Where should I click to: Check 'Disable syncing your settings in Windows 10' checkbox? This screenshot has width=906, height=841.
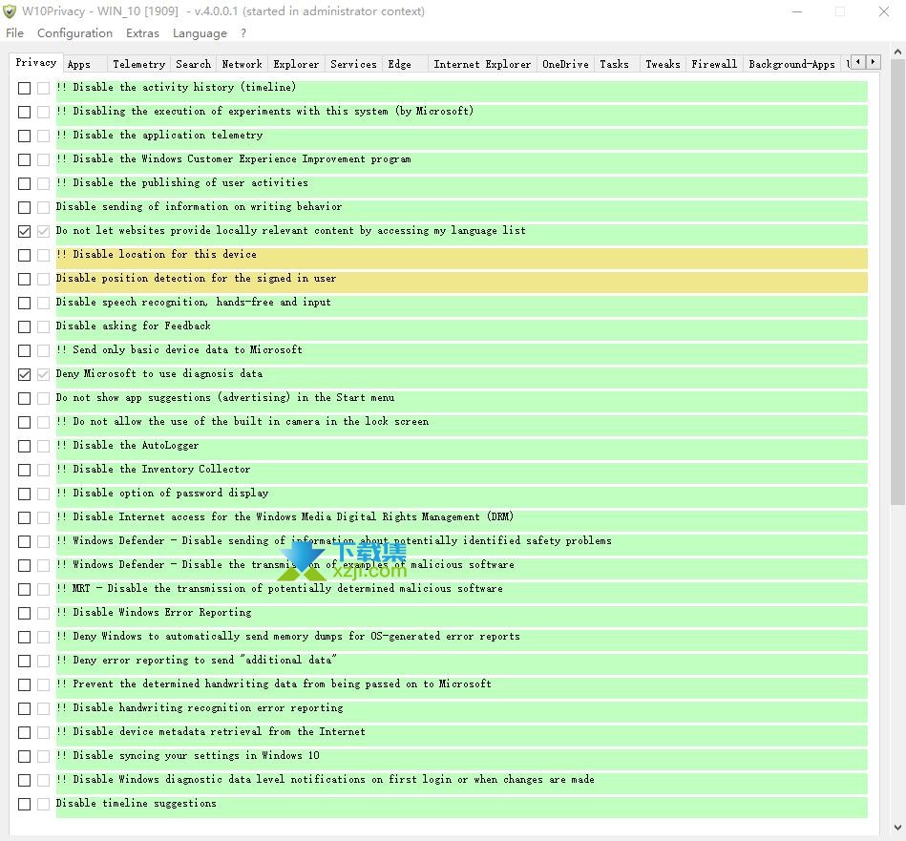click(x=24, y=756)
